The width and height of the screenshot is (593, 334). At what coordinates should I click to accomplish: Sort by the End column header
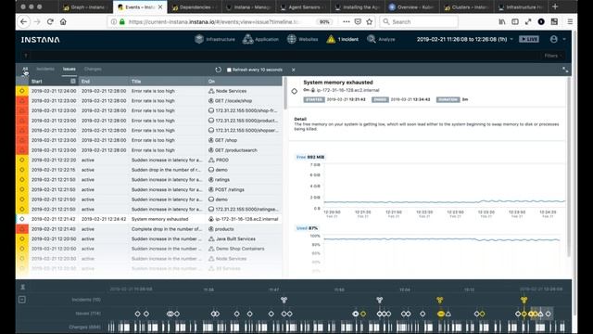click(85, 81)
